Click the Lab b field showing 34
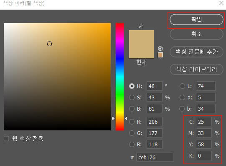This screenshot has width=226, height=166. [x=206, y=109]
